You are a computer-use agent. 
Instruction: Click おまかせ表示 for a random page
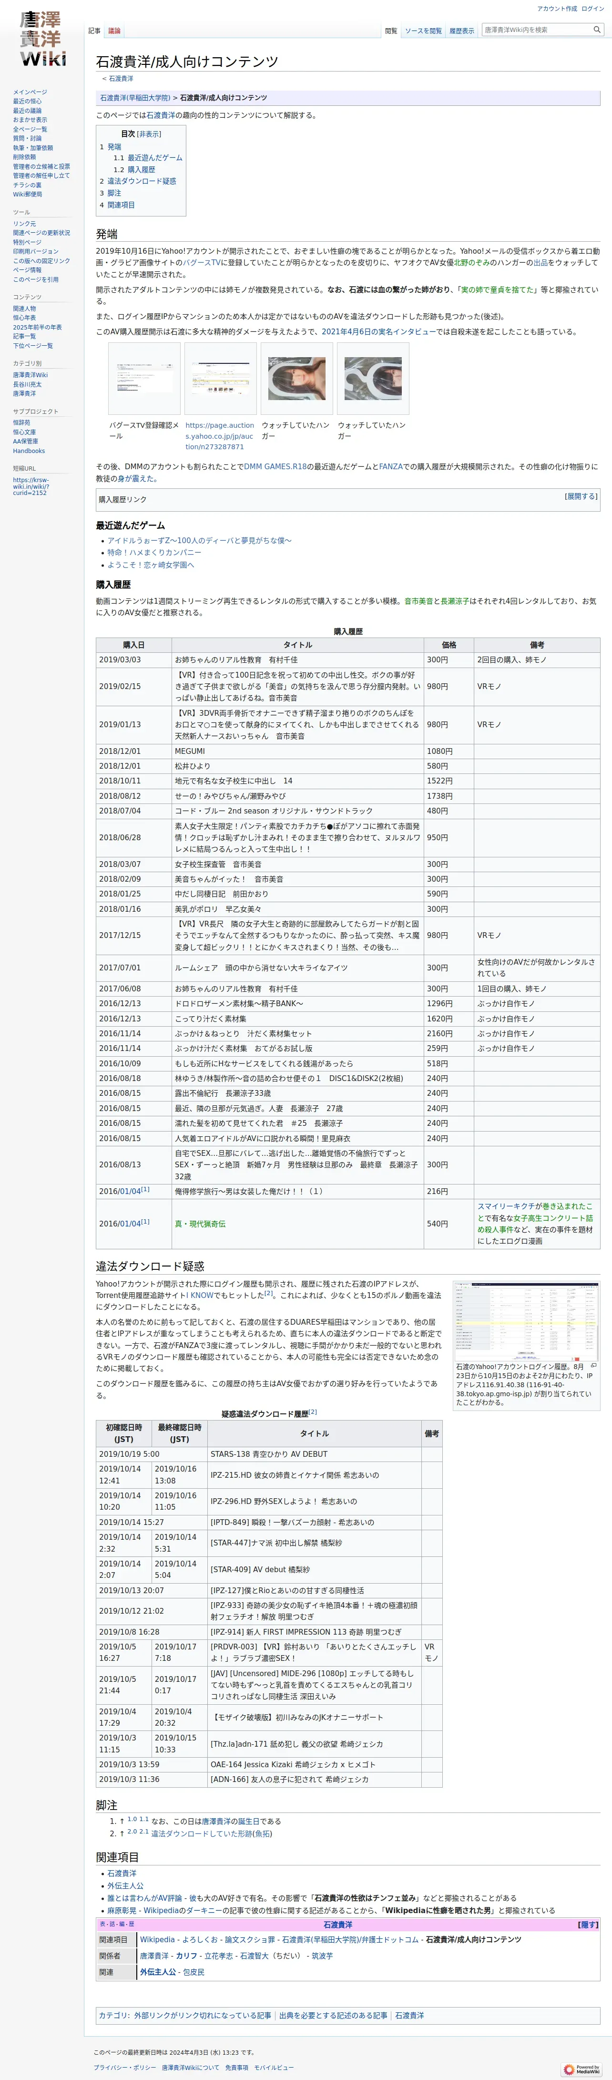click(x=30, y=120)
